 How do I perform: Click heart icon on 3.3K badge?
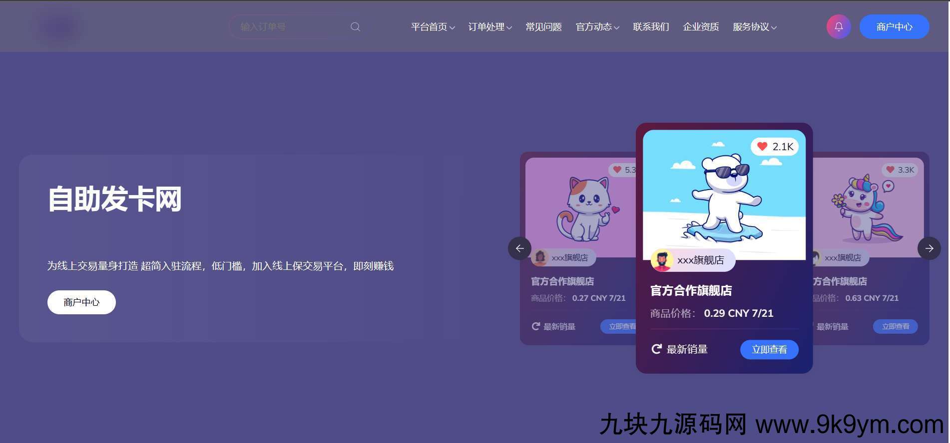[x=890, y=170]
